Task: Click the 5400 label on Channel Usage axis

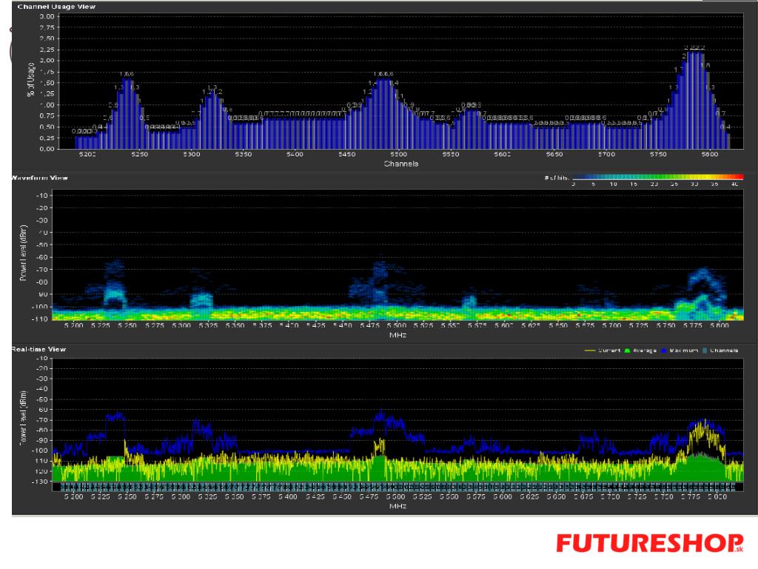Action: (x=295, y=154)
